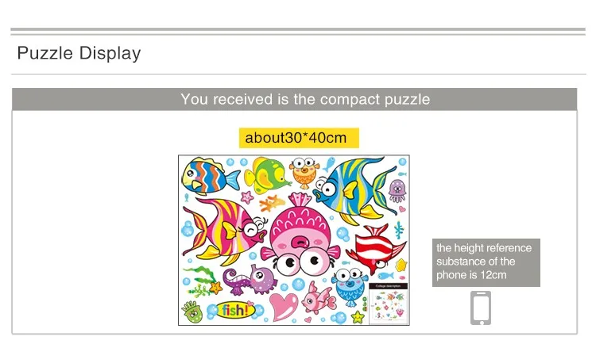Click the gray smartphone icon
Image resolution: width=596 pixels, height=363 pixels.
point(481,308)
